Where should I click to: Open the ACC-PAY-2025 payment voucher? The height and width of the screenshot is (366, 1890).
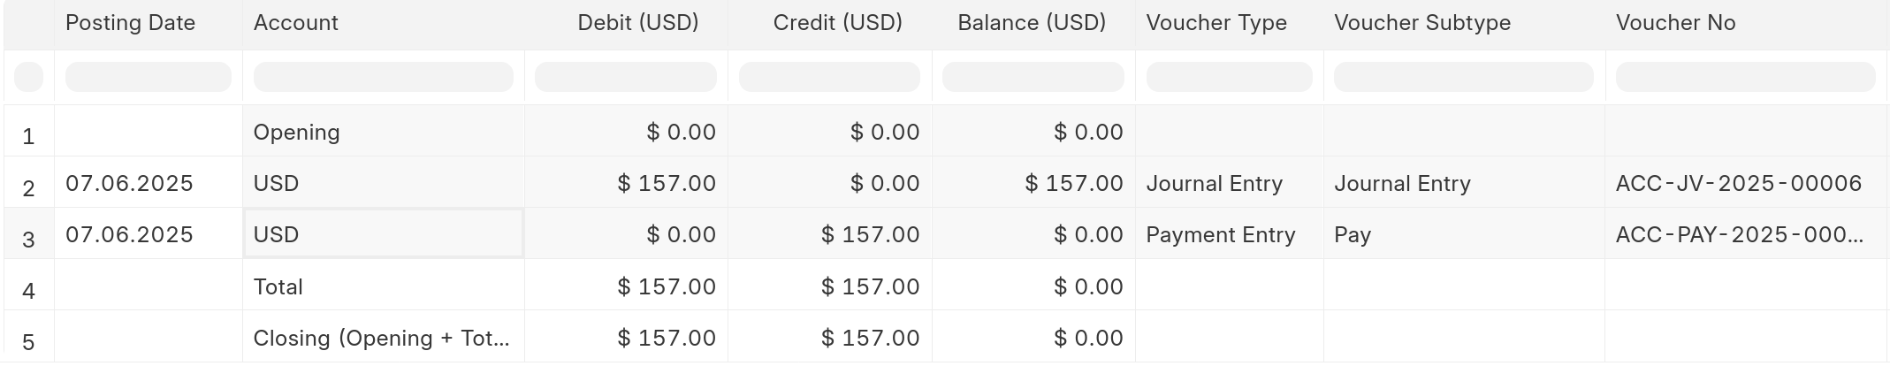pos(1738,235)
